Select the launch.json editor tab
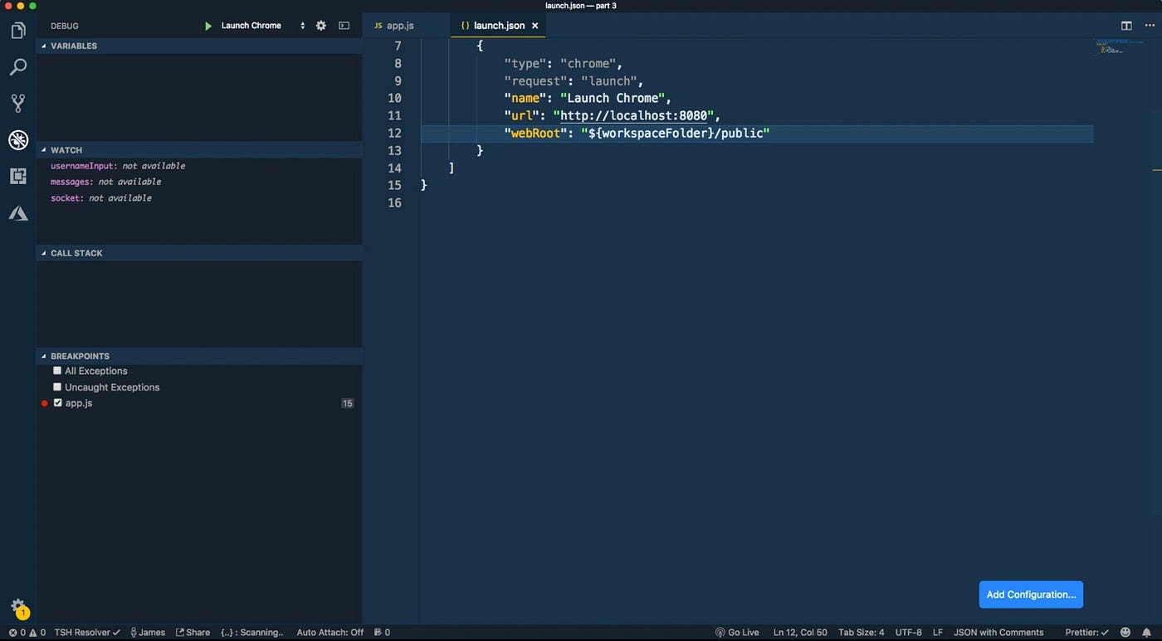 pyautogui.click(x=498, y=26)
